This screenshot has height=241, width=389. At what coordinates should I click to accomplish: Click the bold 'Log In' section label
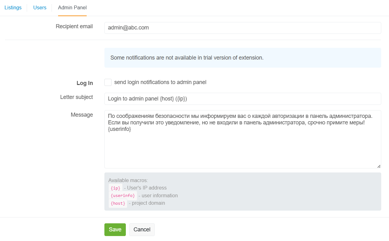tap(85, 83)
